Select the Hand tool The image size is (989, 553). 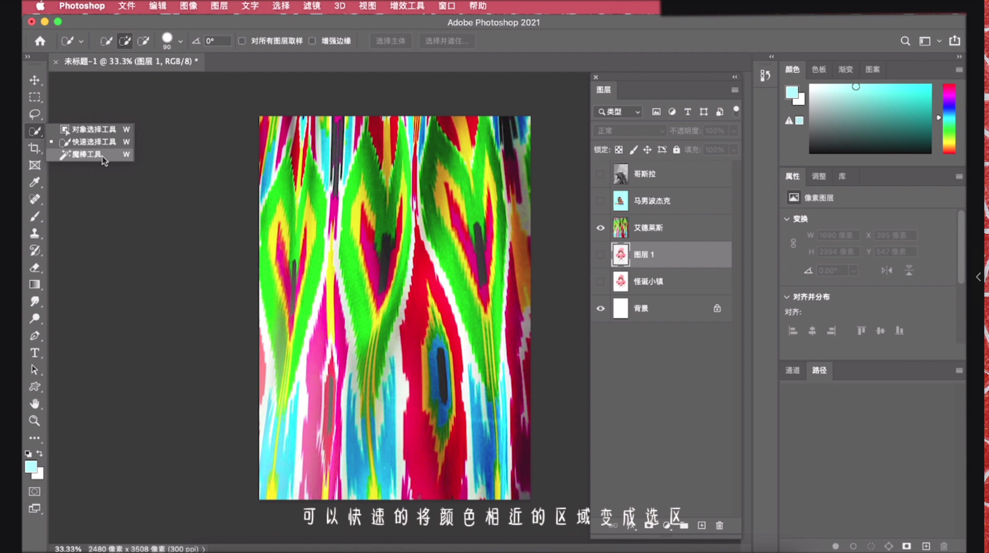(35, 404)
